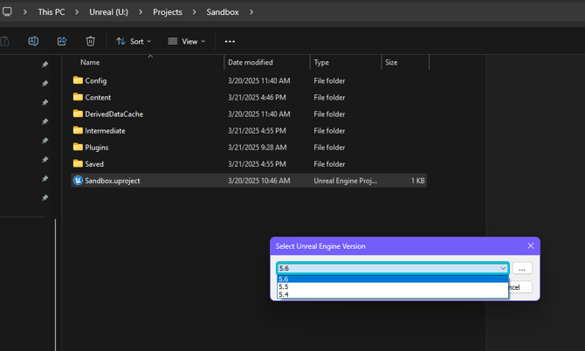Select the Saved folder
This screenshot has width=585, height=351.
tap(249, 164)
